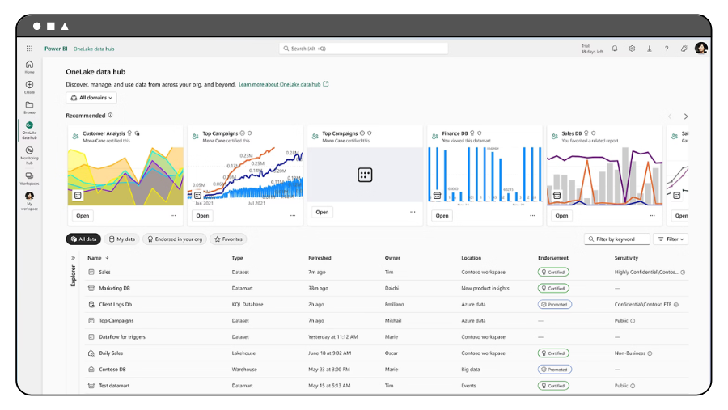Open the Marketing DB datamart row
This screenshot has width=728, height=410.
click(387, 289)
